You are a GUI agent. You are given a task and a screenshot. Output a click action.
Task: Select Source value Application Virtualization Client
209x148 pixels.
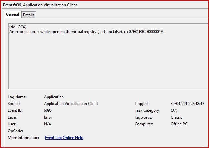coord(71,104)
